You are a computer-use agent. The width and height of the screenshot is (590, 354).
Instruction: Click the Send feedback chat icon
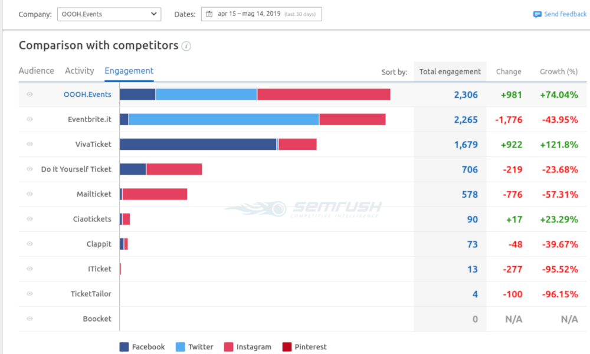click(x=537, y=14)
